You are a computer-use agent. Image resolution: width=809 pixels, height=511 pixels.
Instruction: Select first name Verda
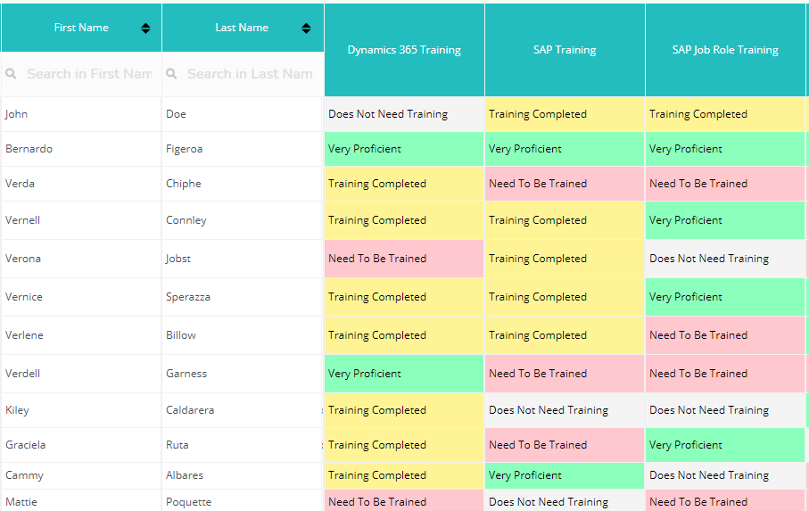click(20, 184)
